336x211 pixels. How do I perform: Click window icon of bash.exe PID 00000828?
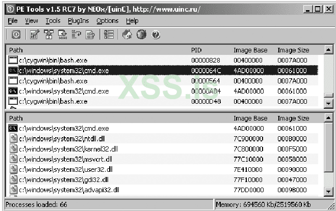pyautogui.click(x=13, y=60)
